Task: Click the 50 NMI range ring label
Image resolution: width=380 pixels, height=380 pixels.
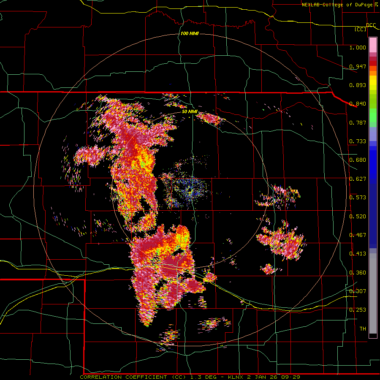Action: pos(190,112)
